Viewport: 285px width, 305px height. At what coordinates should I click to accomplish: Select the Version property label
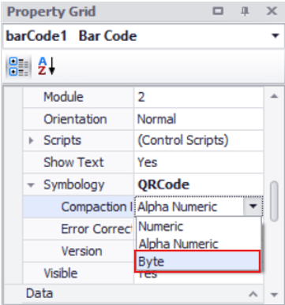pos(81,251)
